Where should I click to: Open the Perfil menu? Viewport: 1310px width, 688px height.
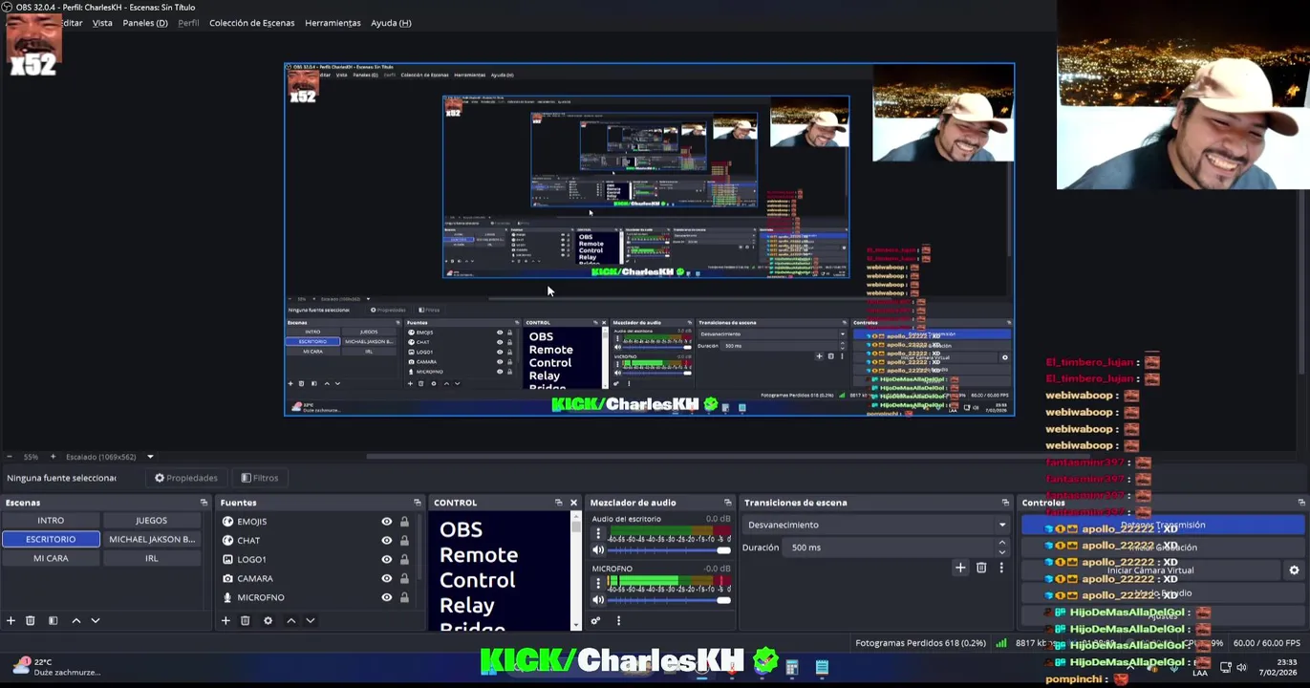[x=188, y=23]
